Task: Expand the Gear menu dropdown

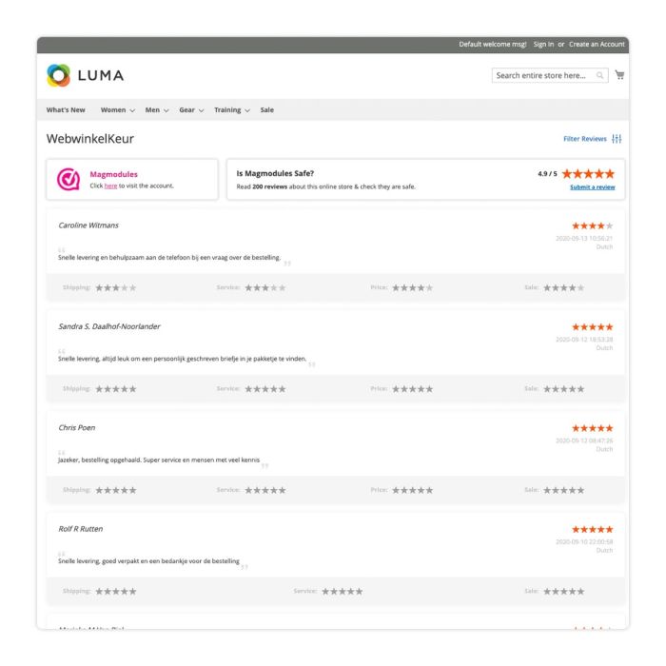Action: (191, 109)
